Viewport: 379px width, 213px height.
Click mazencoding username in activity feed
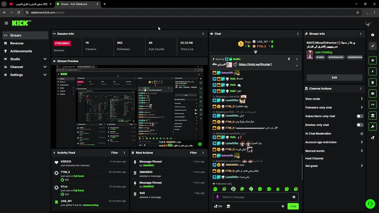[90, 205]
